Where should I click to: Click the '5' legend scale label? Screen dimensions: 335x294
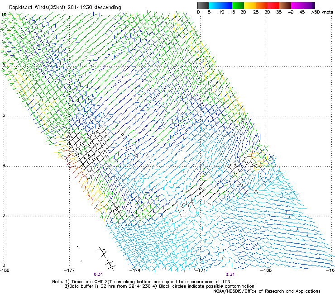[x=209, y=12]
